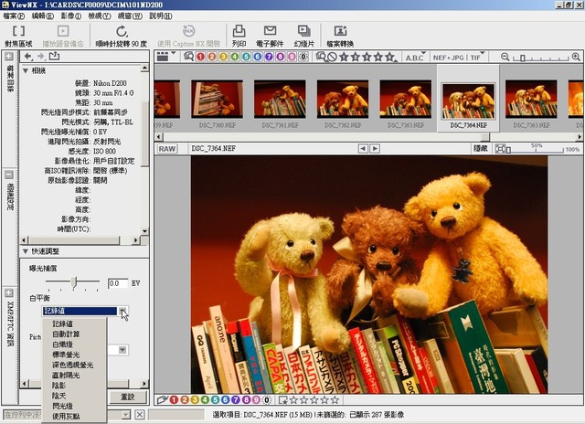
Task: Open the 視窗 menu
Action: [130, 16]
